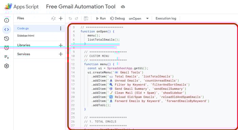The image size is (238, 130).
Task: Click code line 'listTotalEmails();'
Action: (104, 40)
